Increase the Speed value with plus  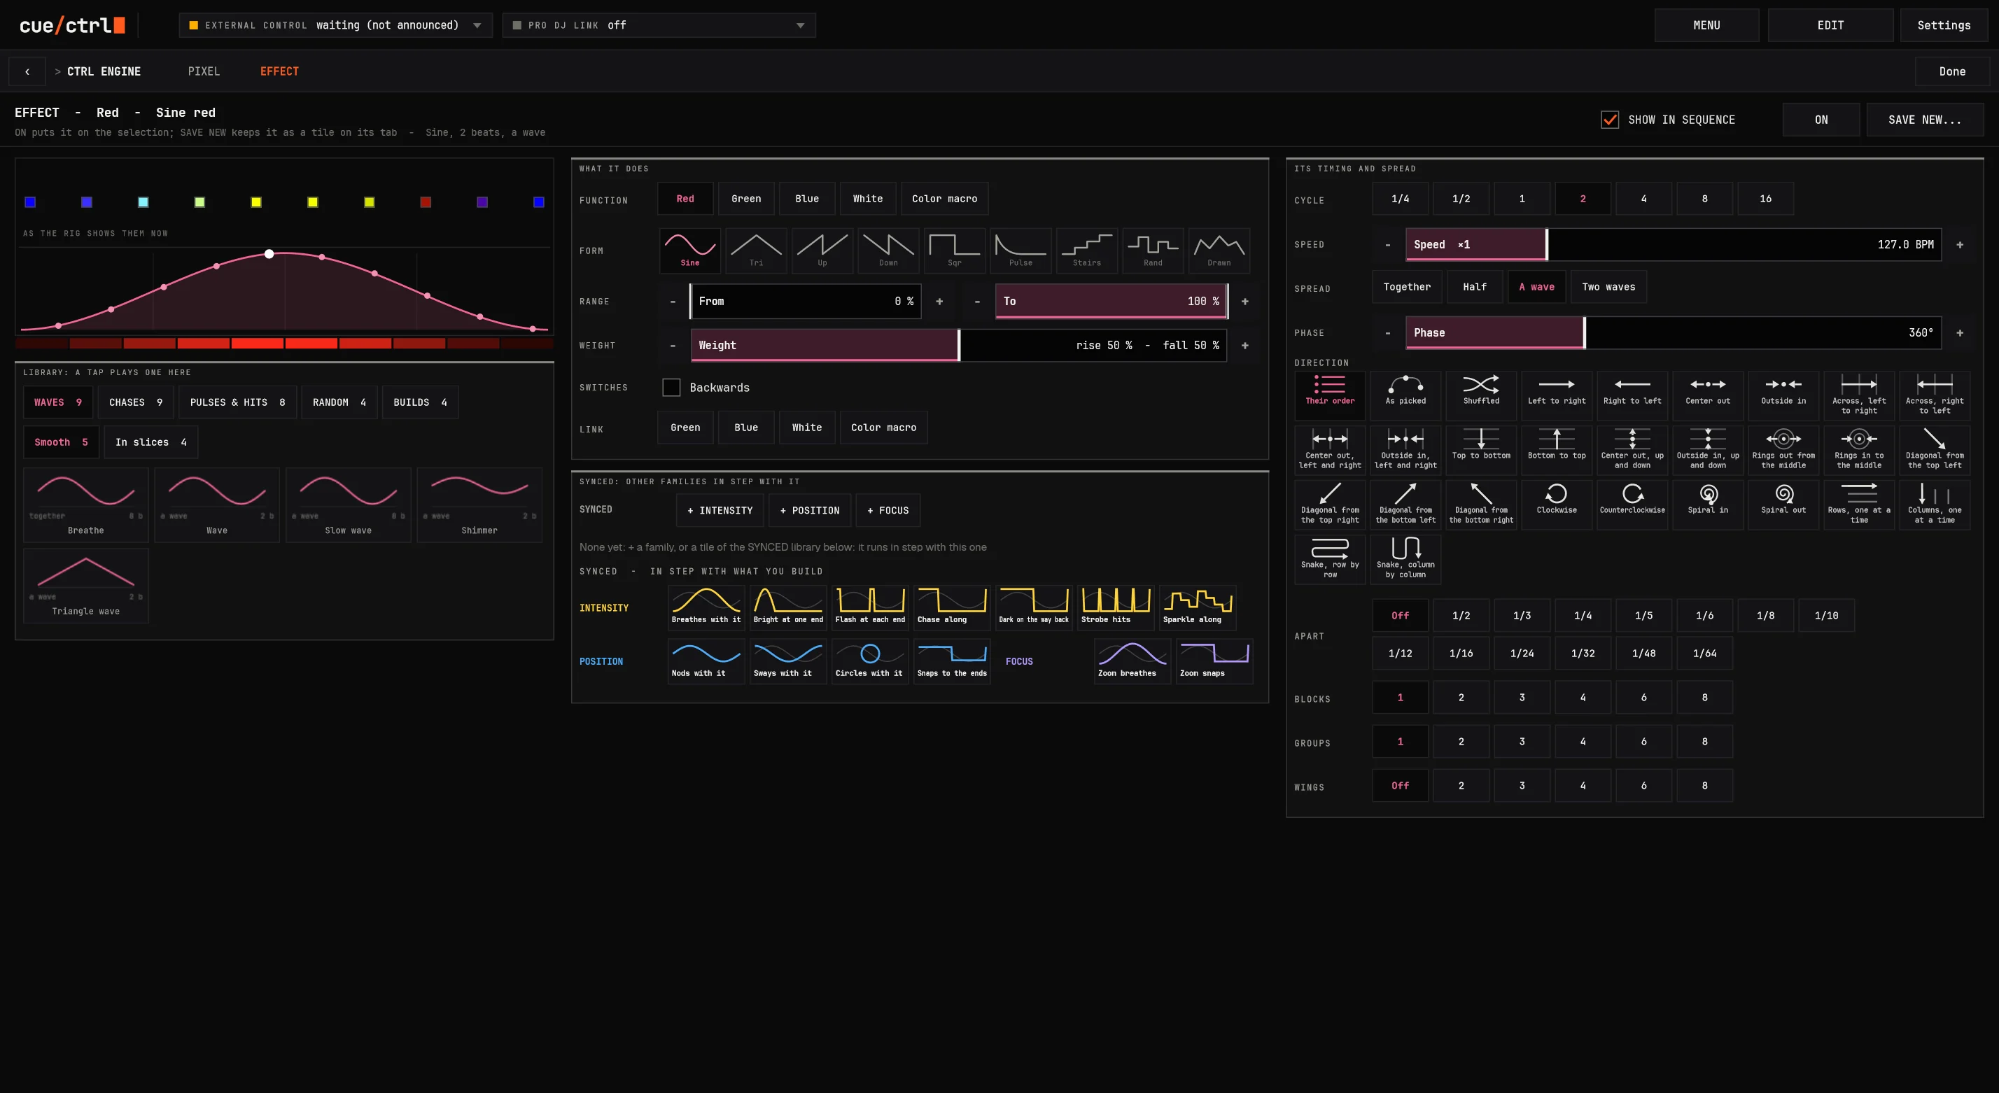point(1959,244)
